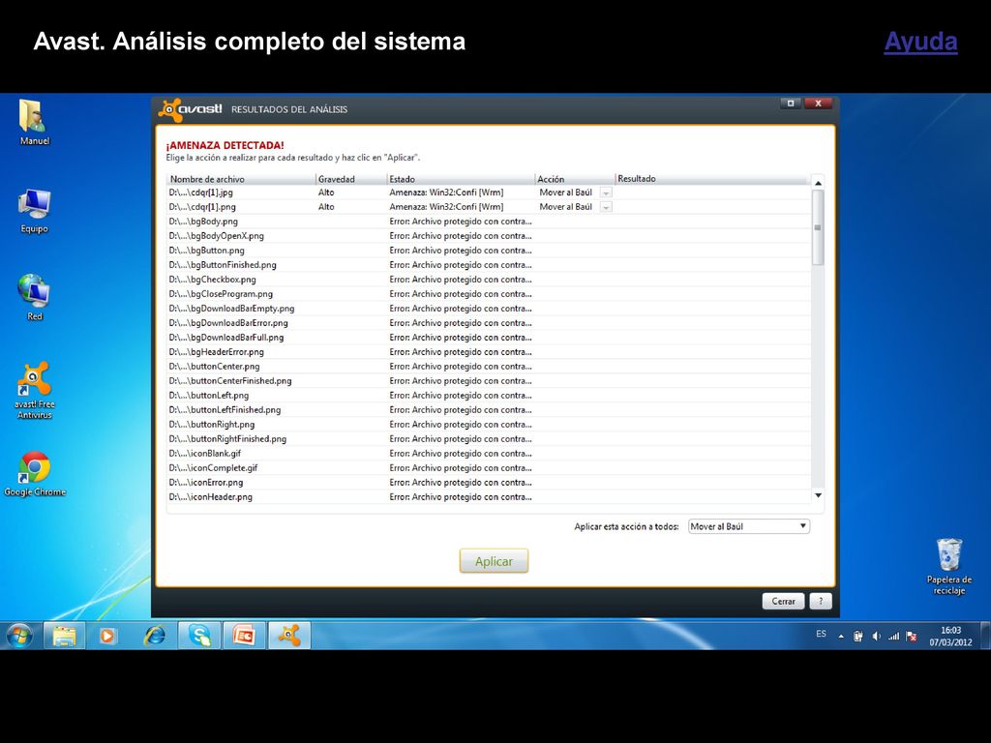
Task: Sort by Resultado column header
Action: (x=711, y=179)
